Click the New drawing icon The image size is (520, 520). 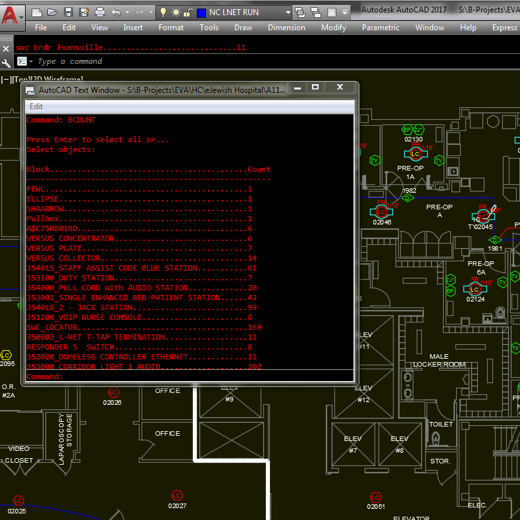tap(36, 13)
